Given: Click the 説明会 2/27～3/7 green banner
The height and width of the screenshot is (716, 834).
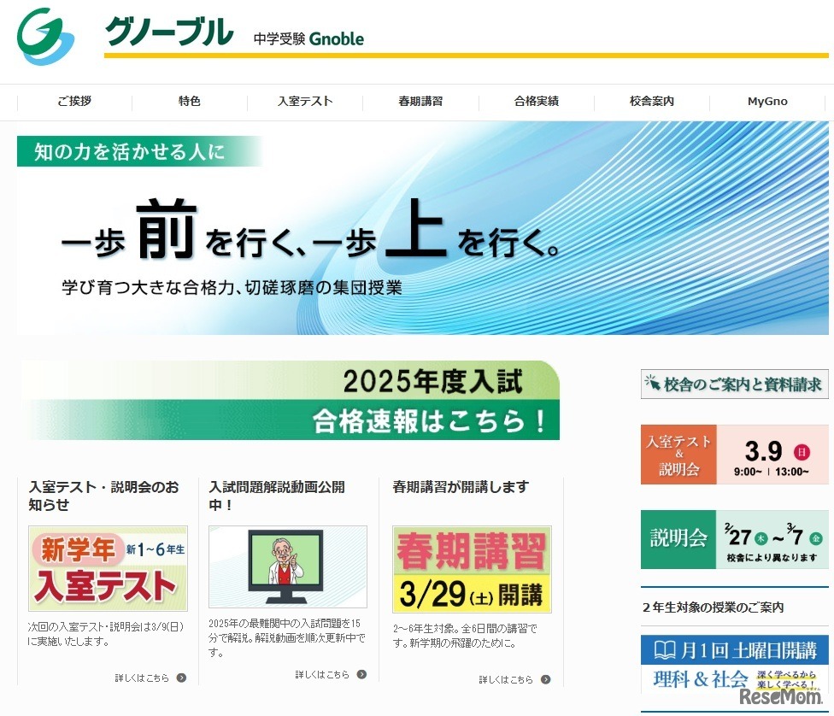Looking at the screenshot, I should point(733,541).
